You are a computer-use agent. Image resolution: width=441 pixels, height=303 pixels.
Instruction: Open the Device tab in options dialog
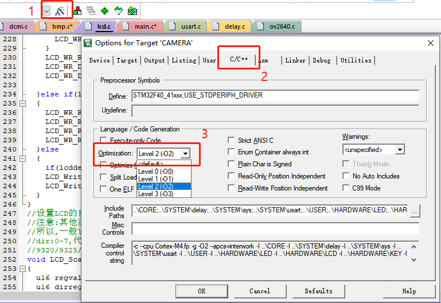pos(100,60)
